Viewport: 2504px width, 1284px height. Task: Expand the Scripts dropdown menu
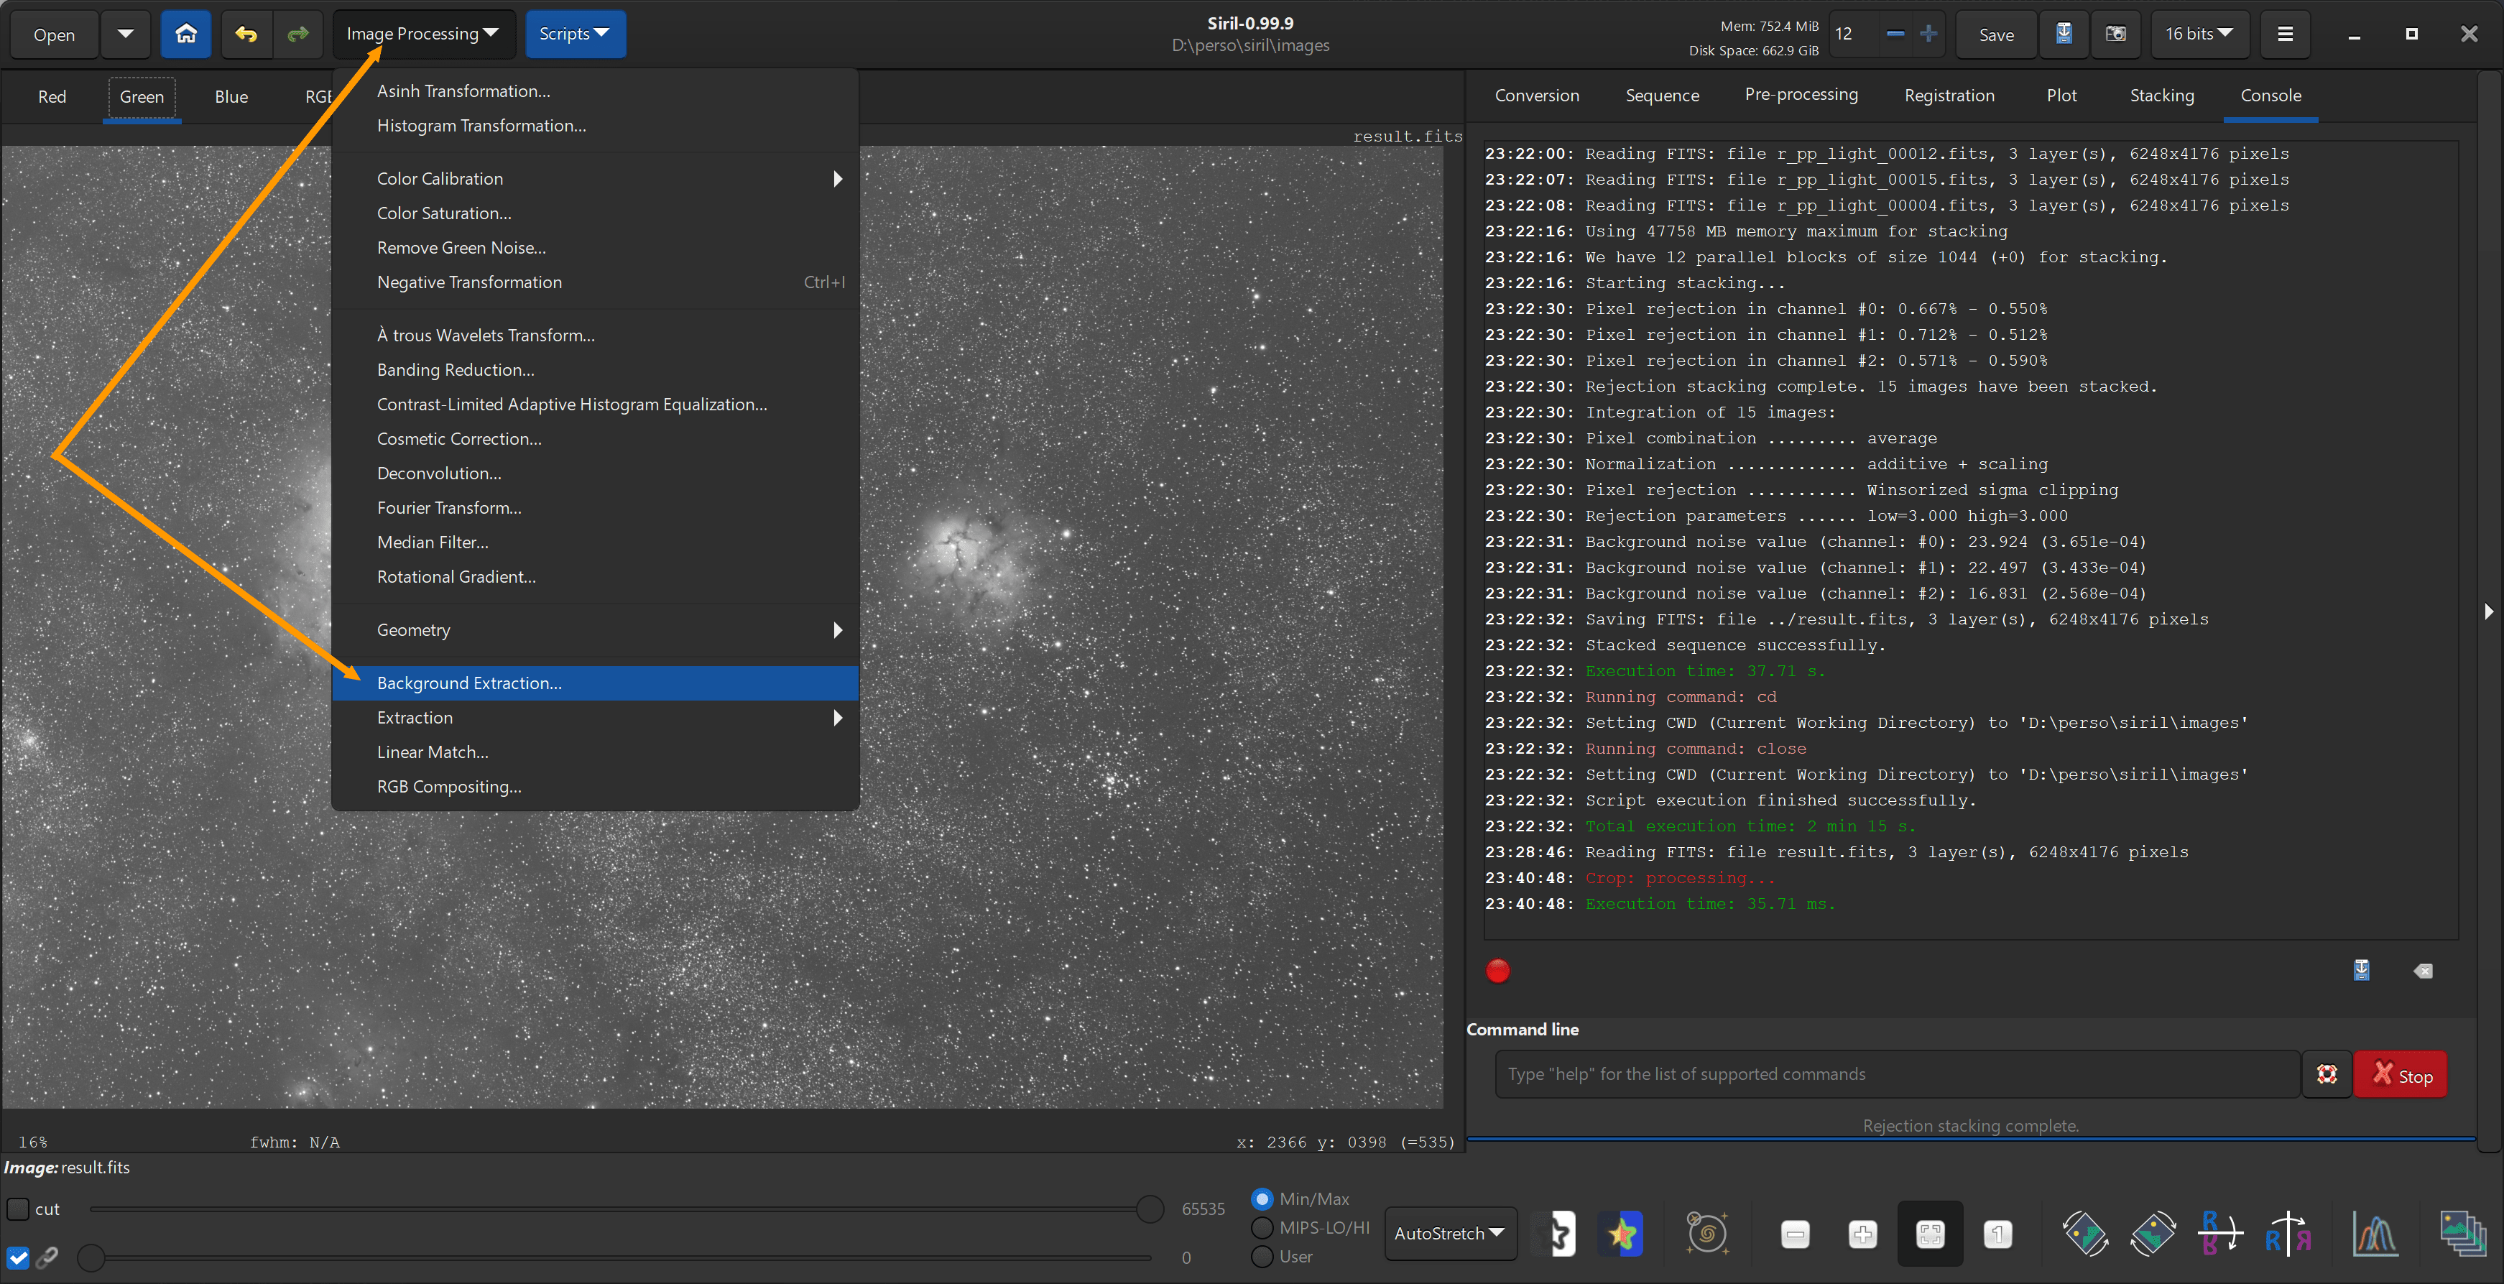[x=575, y=34]
